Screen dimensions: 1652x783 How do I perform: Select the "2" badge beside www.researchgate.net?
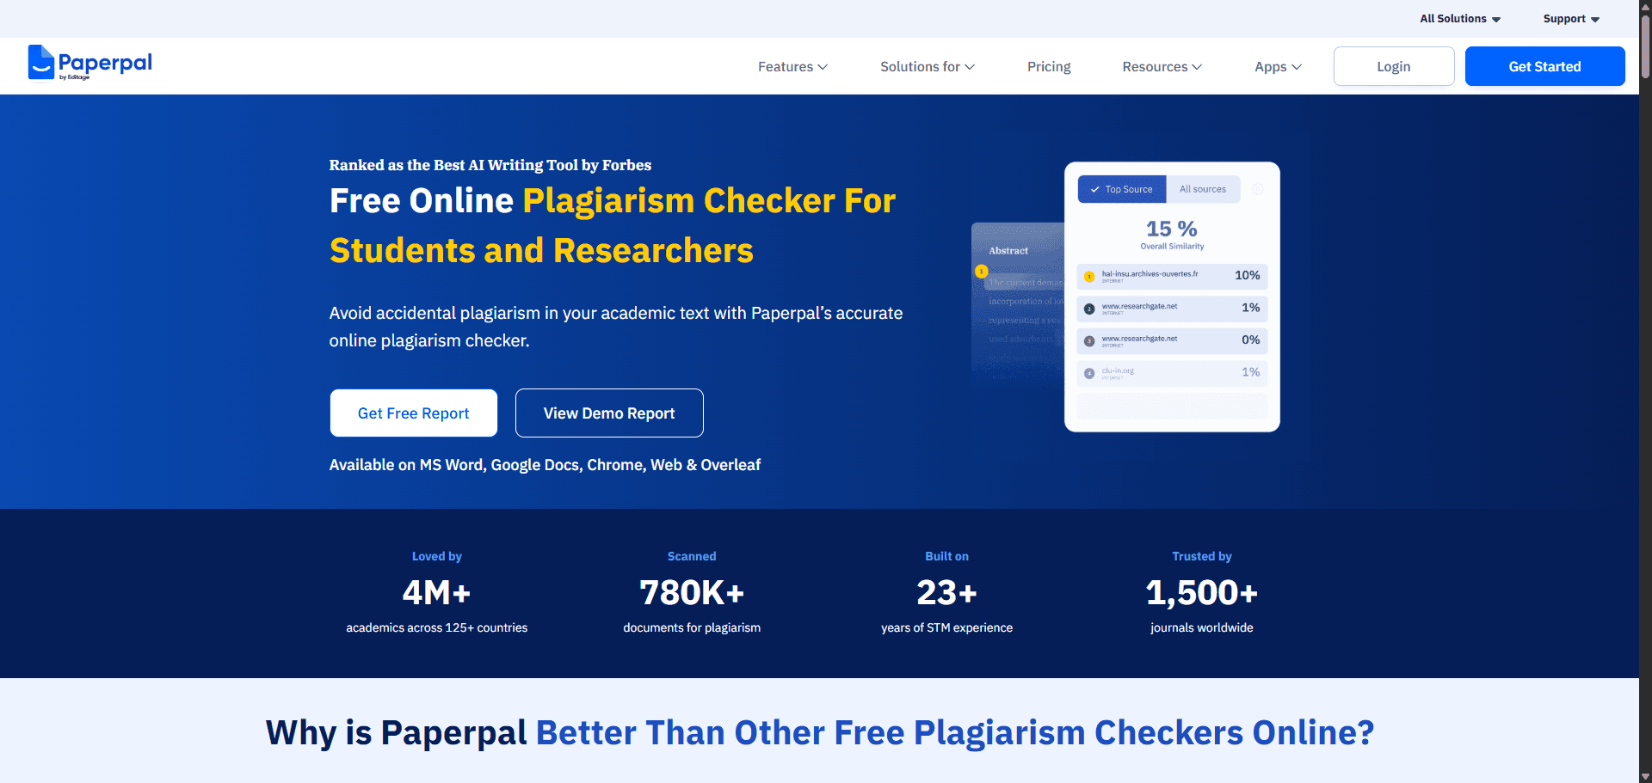click(x=1089, y=308)
